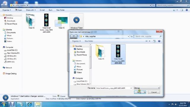190x107 pixels.
Task: Click the dialog's forward navigation button
Action: coord(76,36)
